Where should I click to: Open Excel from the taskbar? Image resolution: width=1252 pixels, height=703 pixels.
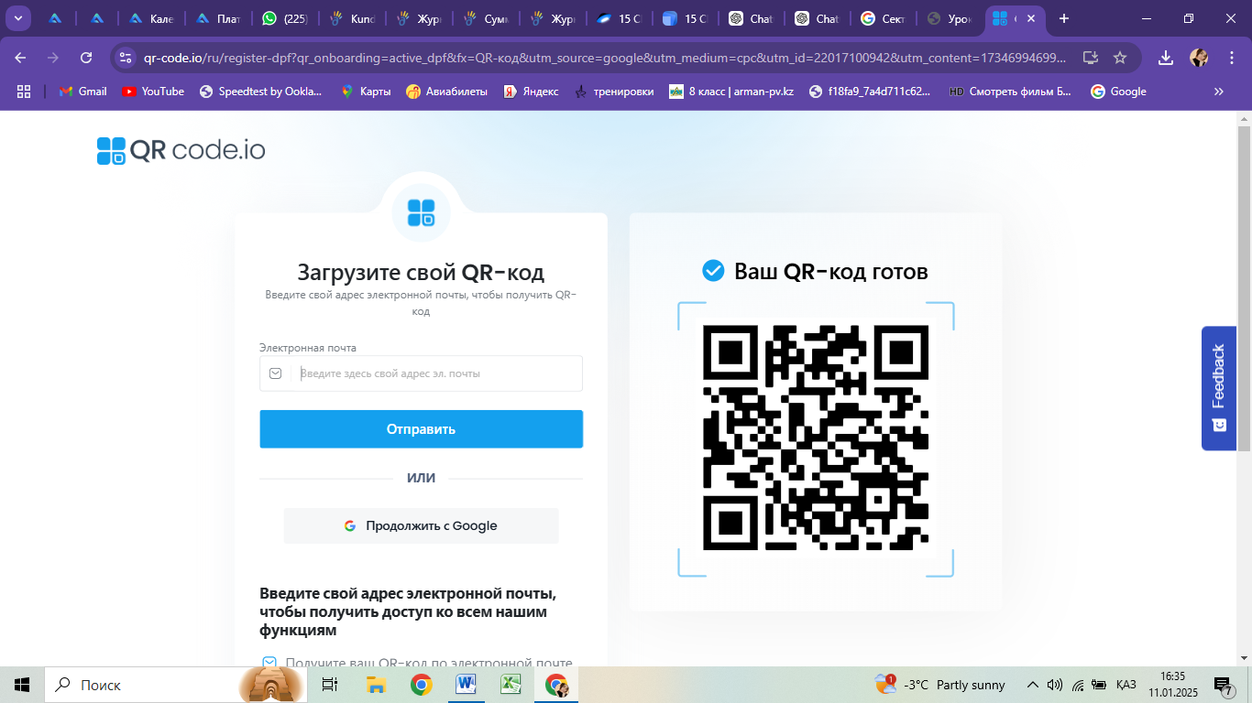pos(511,685)
